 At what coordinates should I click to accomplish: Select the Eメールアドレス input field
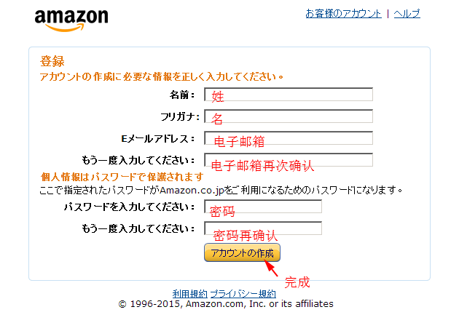point(289,138)
